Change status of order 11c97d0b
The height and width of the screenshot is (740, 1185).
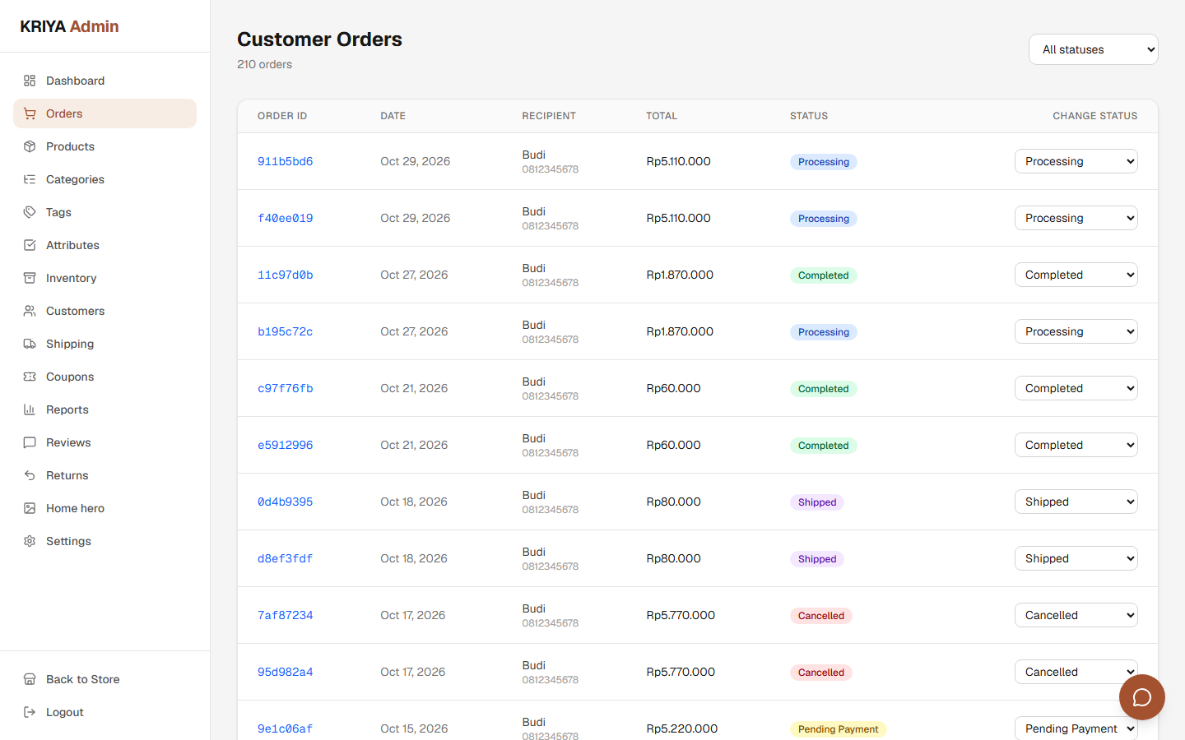pos(1076,275)
